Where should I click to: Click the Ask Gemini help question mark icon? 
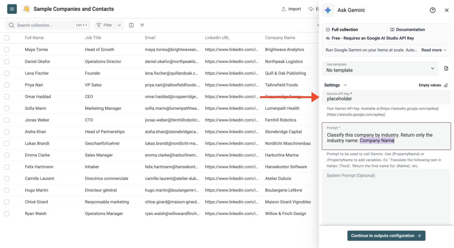433,10
